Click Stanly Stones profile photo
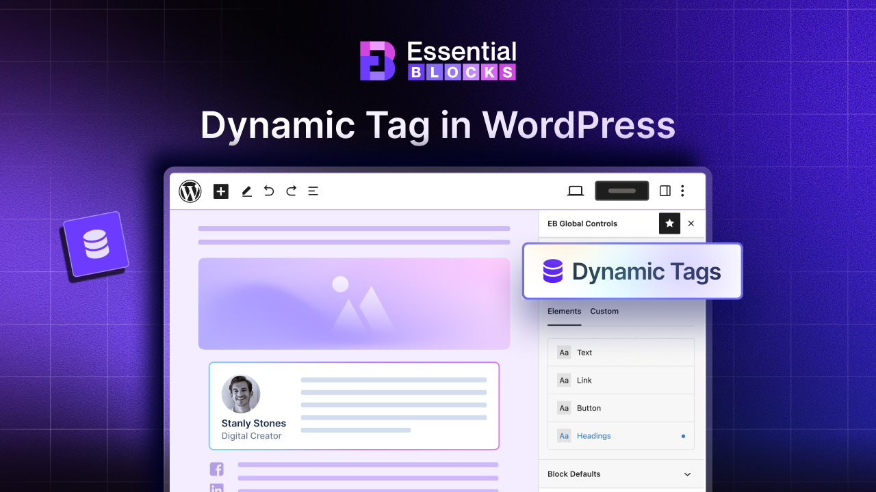 [x=241, y=394]
